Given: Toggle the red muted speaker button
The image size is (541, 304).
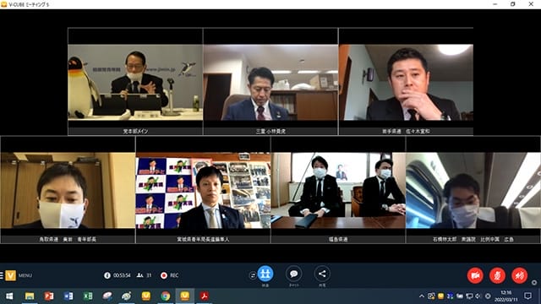Looking at the screenshot, I should click(x=520, y=275).
